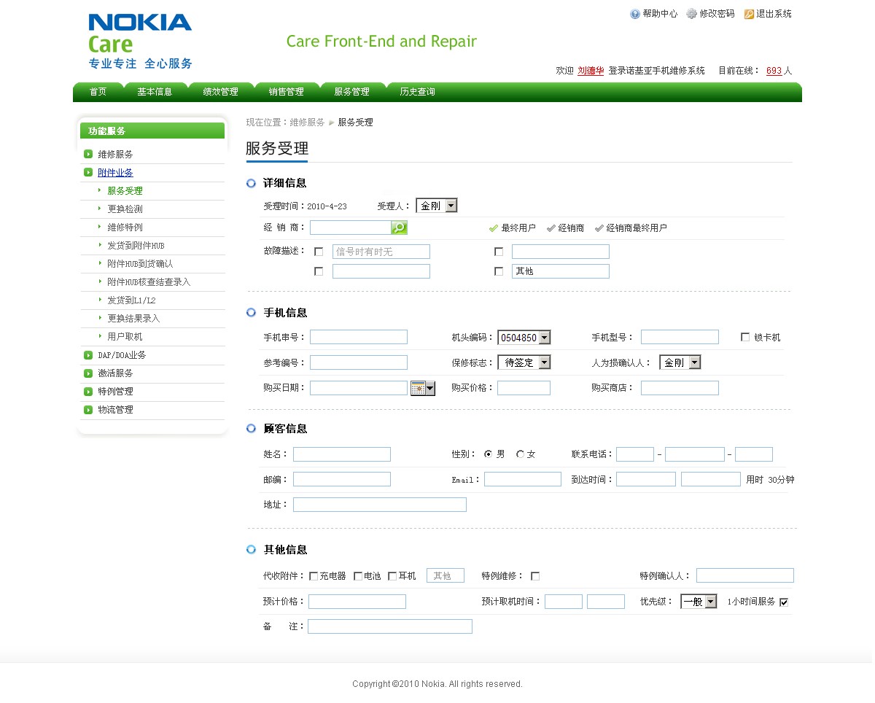Click the 手机串号 input field
Screen dimensions: 875x703
pos(359,337)
